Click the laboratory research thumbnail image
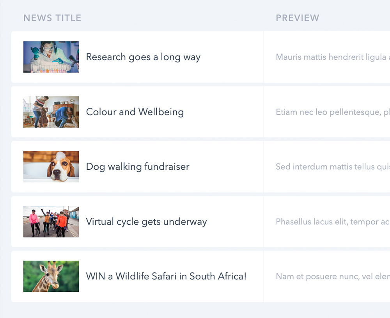390x318 pixels. coord(51,57)
